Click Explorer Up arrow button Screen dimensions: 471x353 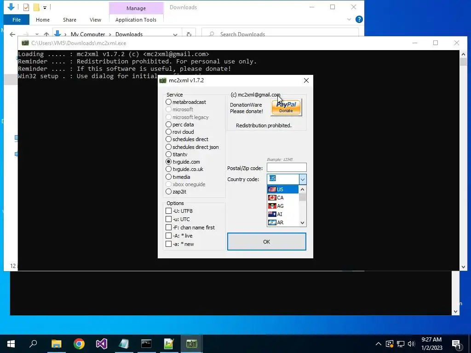(x=46, y=34)
